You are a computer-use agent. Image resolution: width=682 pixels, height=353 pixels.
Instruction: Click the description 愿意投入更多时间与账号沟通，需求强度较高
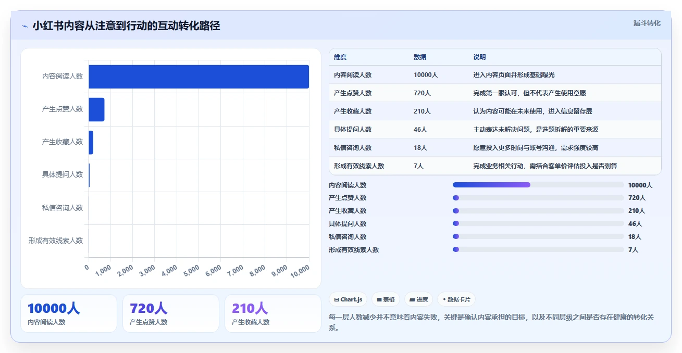[x=536, y=148]
